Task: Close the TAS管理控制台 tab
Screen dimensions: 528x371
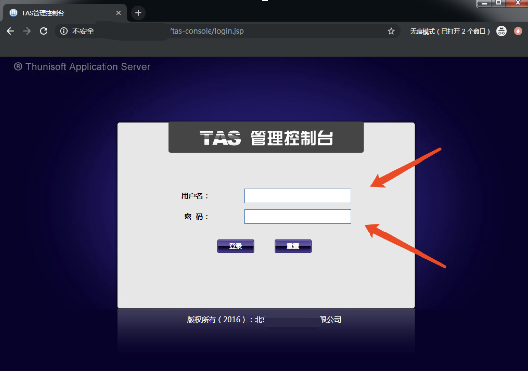Action: 119,13
